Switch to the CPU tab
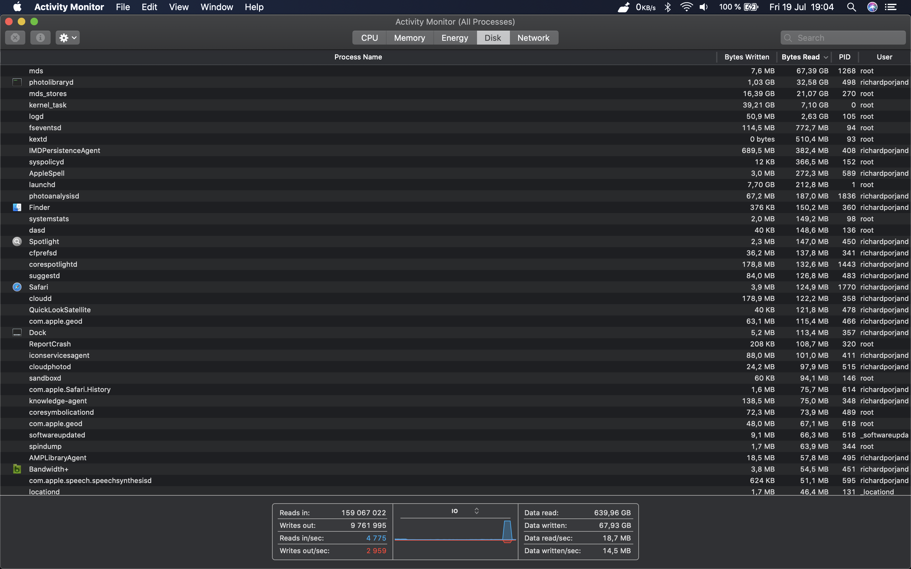 pos(369,38)
